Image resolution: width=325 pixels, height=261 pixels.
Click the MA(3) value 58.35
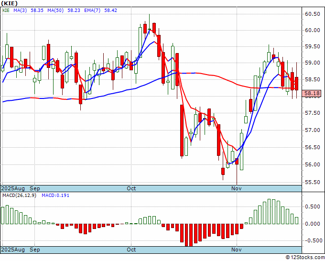tap(37, 11)
